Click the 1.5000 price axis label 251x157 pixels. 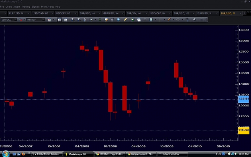[244, 62]
